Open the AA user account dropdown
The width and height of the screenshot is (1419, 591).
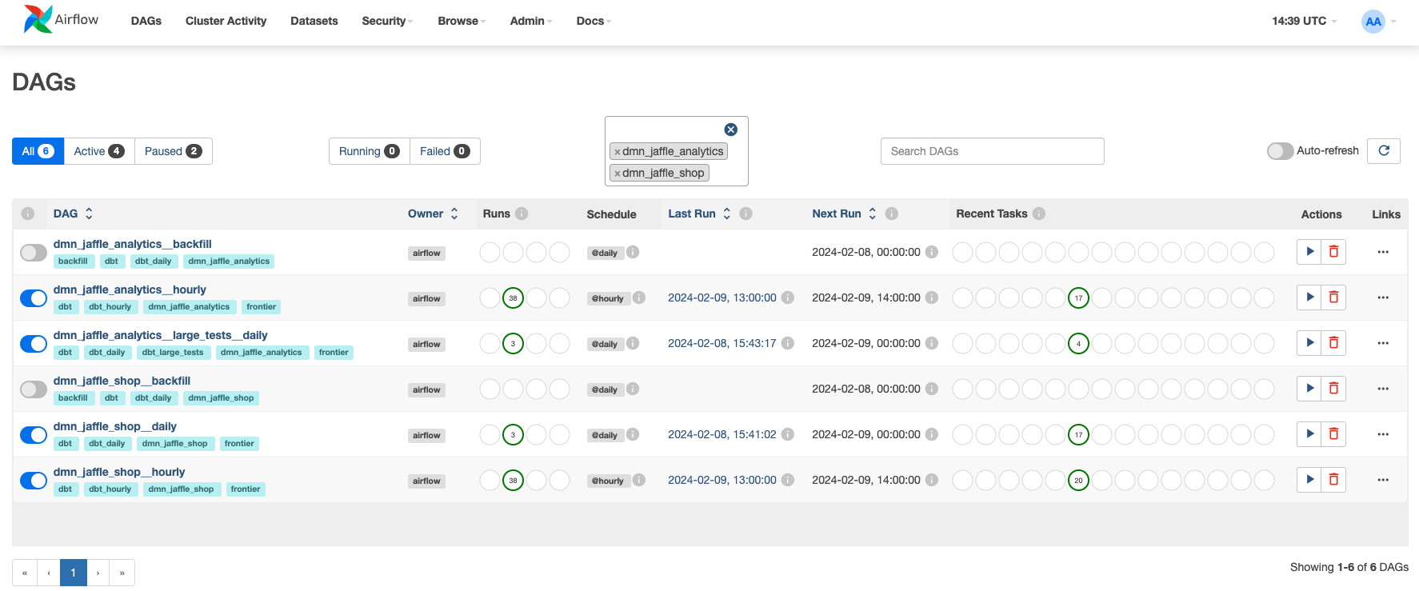tap(1378, 22)
